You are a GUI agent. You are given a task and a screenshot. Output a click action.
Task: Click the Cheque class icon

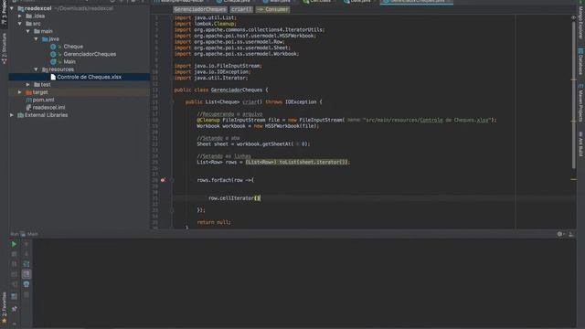[x=53, y=47]
